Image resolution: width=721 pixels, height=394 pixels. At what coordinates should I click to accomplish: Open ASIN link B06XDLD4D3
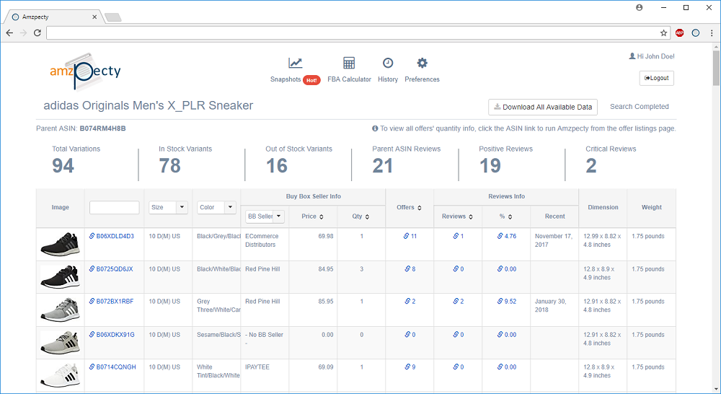(115, 236)
